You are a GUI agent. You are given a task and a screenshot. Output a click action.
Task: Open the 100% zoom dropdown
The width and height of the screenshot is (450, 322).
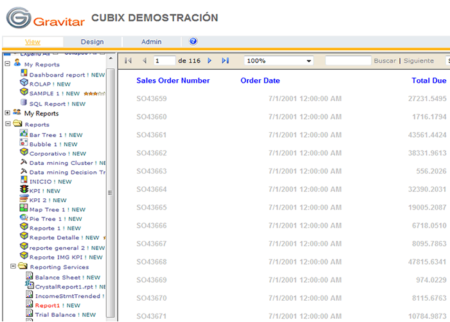tap(278, 61)
